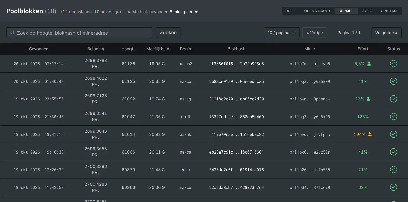Click miner address prl1pd4...37fcc79
The height and width of the screenshot is (202, 408).
click(x=310, y=188)
